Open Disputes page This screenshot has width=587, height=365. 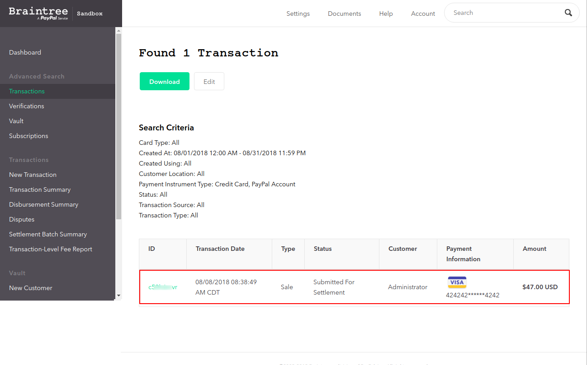pos(22,219)
